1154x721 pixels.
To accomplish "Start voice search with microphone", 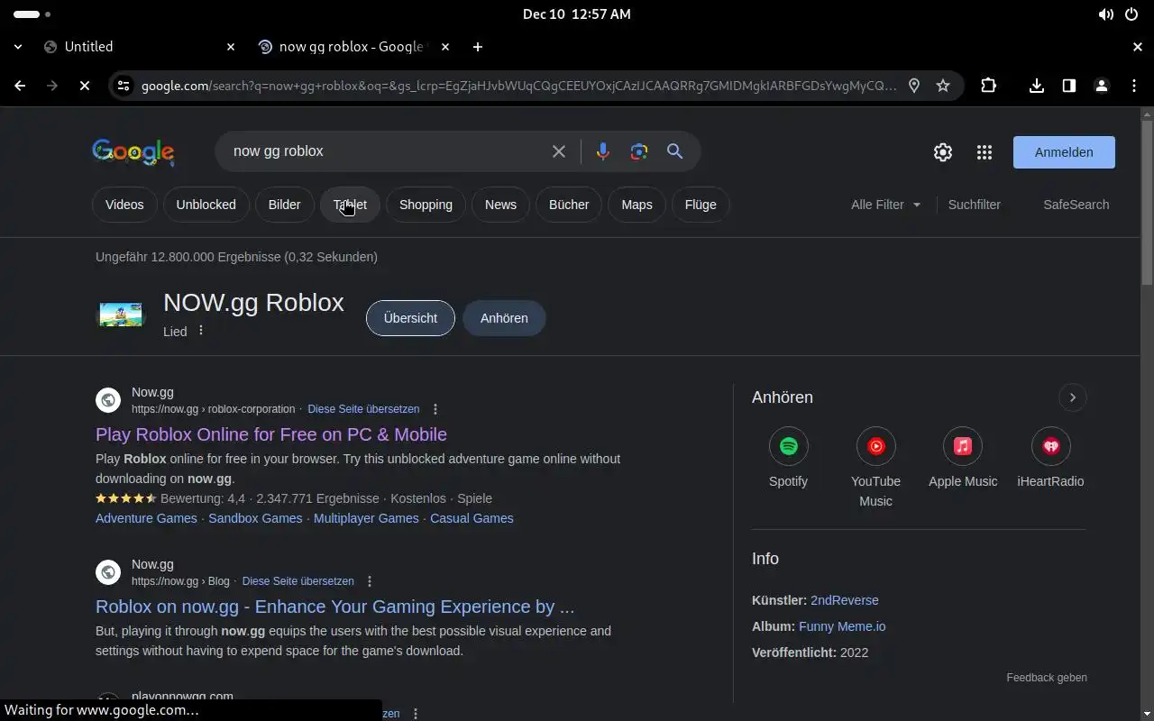I will click(603, 151).
